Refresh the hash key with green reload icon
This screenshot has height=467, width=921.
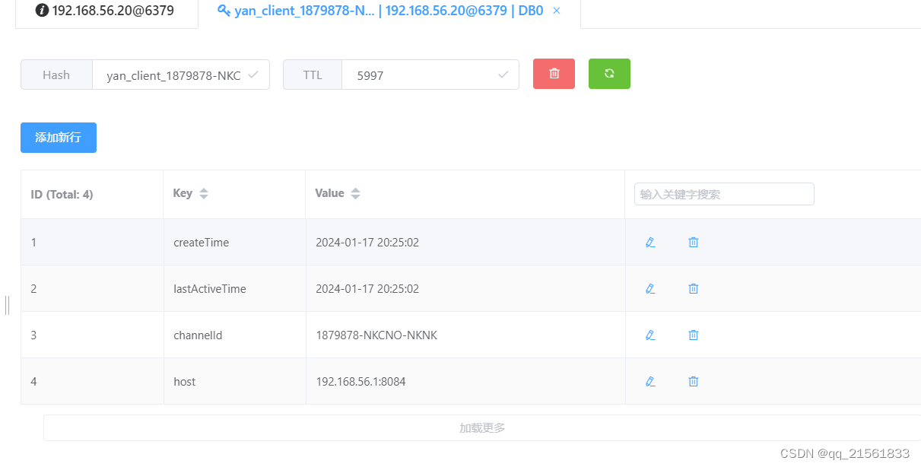click(x=609, y=74)
